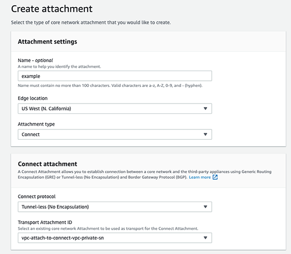Open the Tunnel-less (No Encapsulation) dropdown

pos(114,207)
